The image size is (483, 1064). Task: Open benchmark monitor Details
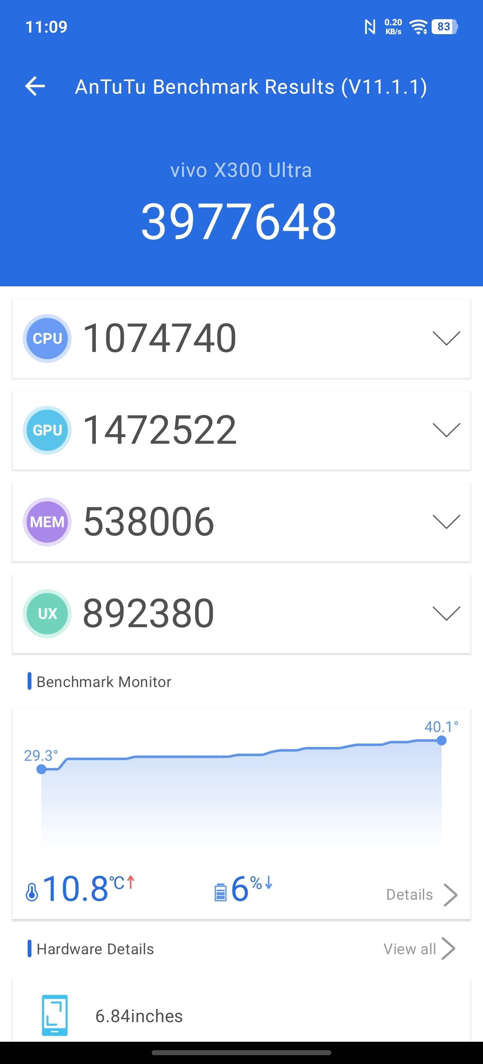coord(422,894)
